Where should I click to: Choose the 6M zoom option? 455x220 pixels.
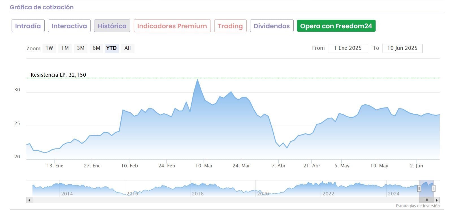tap(96, 48)
